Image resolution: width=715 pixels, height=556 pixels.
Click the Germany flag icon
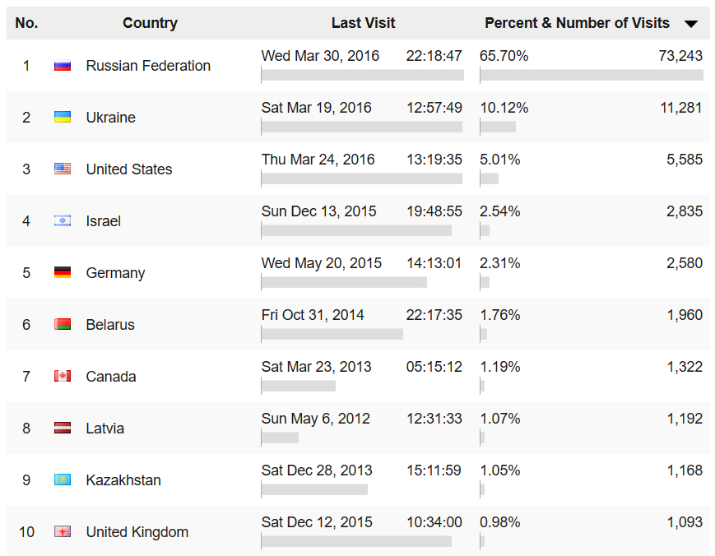tap(63, 273)
